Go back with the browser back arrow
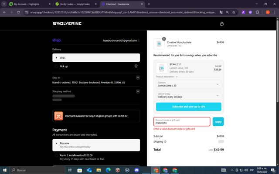 (x=4, y=12)
